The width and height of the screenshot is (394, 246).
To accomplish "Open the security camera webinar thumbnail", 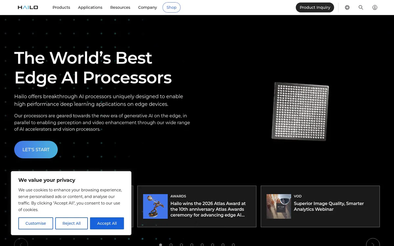I will click(279, 206).
